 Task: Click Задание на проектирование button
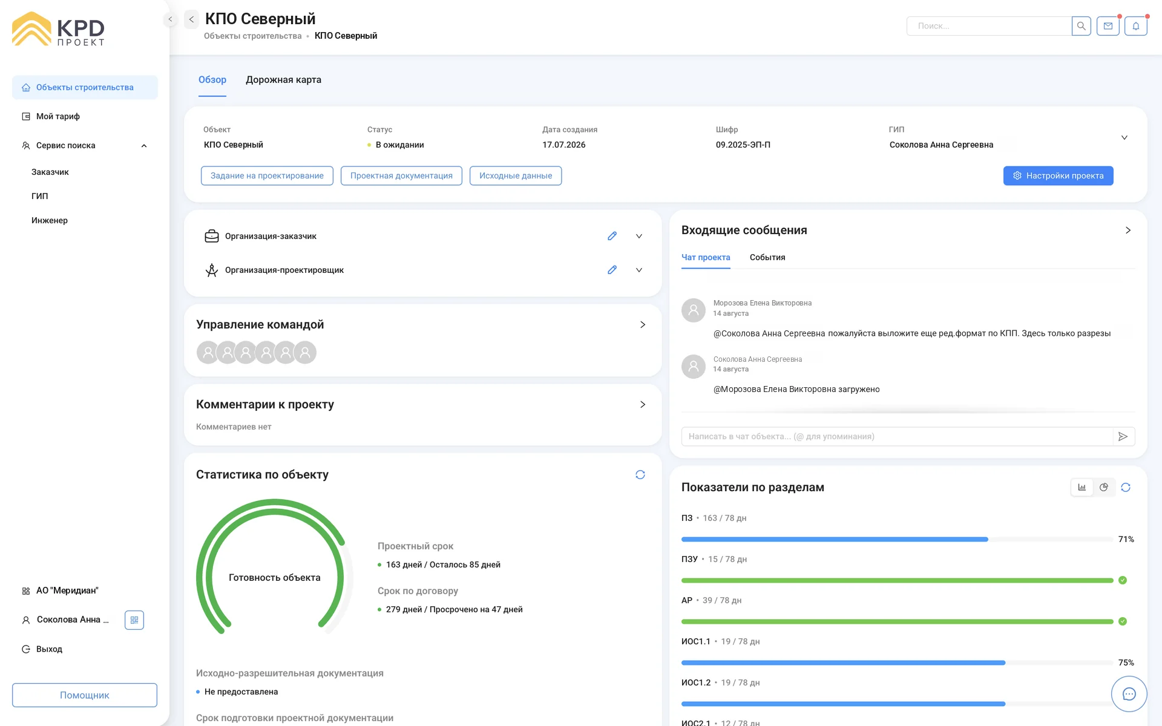pyautogui.click(x=267, y=176)
